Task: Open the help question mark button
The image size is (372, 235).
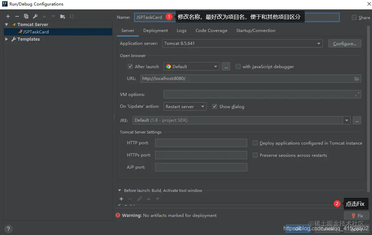Action: [8, 229]
